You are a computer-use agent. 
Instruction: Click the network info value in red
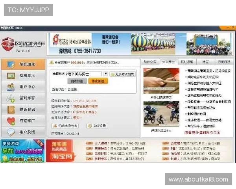(85, 106)
